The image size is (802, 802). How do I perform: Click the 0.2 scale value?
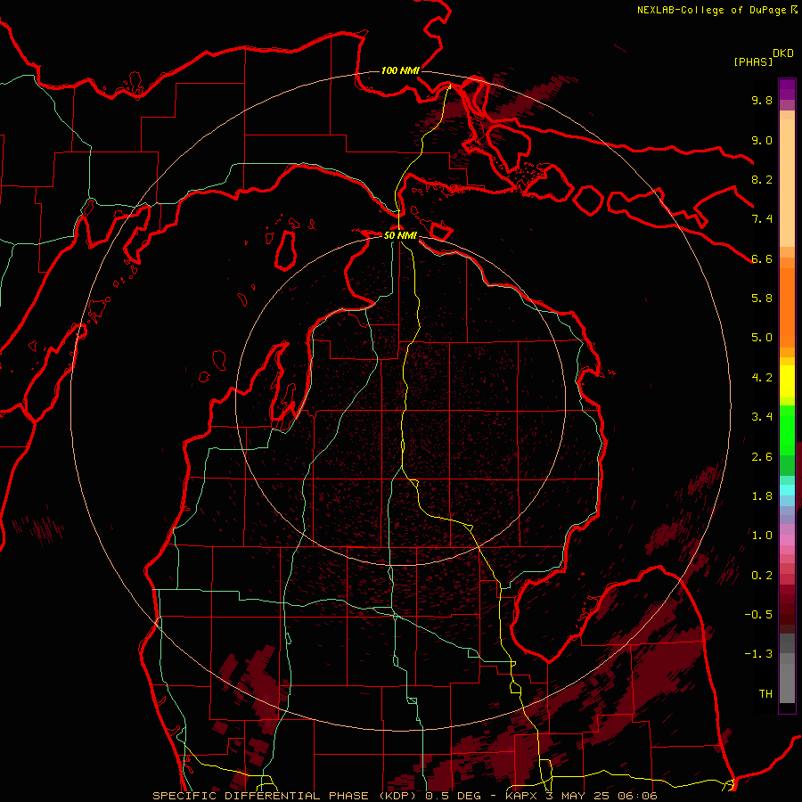[x=762, y=576]
